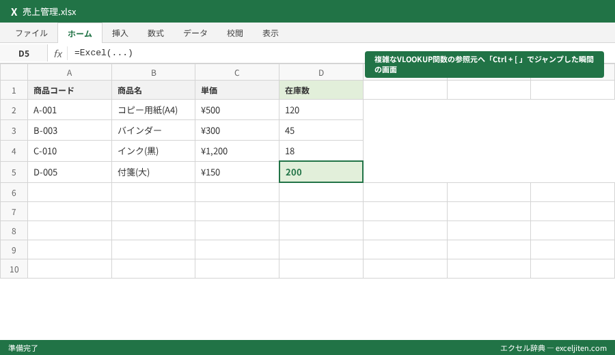The width and height of the screenshot is (615, 355).
Task: Select cell containing D-005
Action: tap(70, 172)
